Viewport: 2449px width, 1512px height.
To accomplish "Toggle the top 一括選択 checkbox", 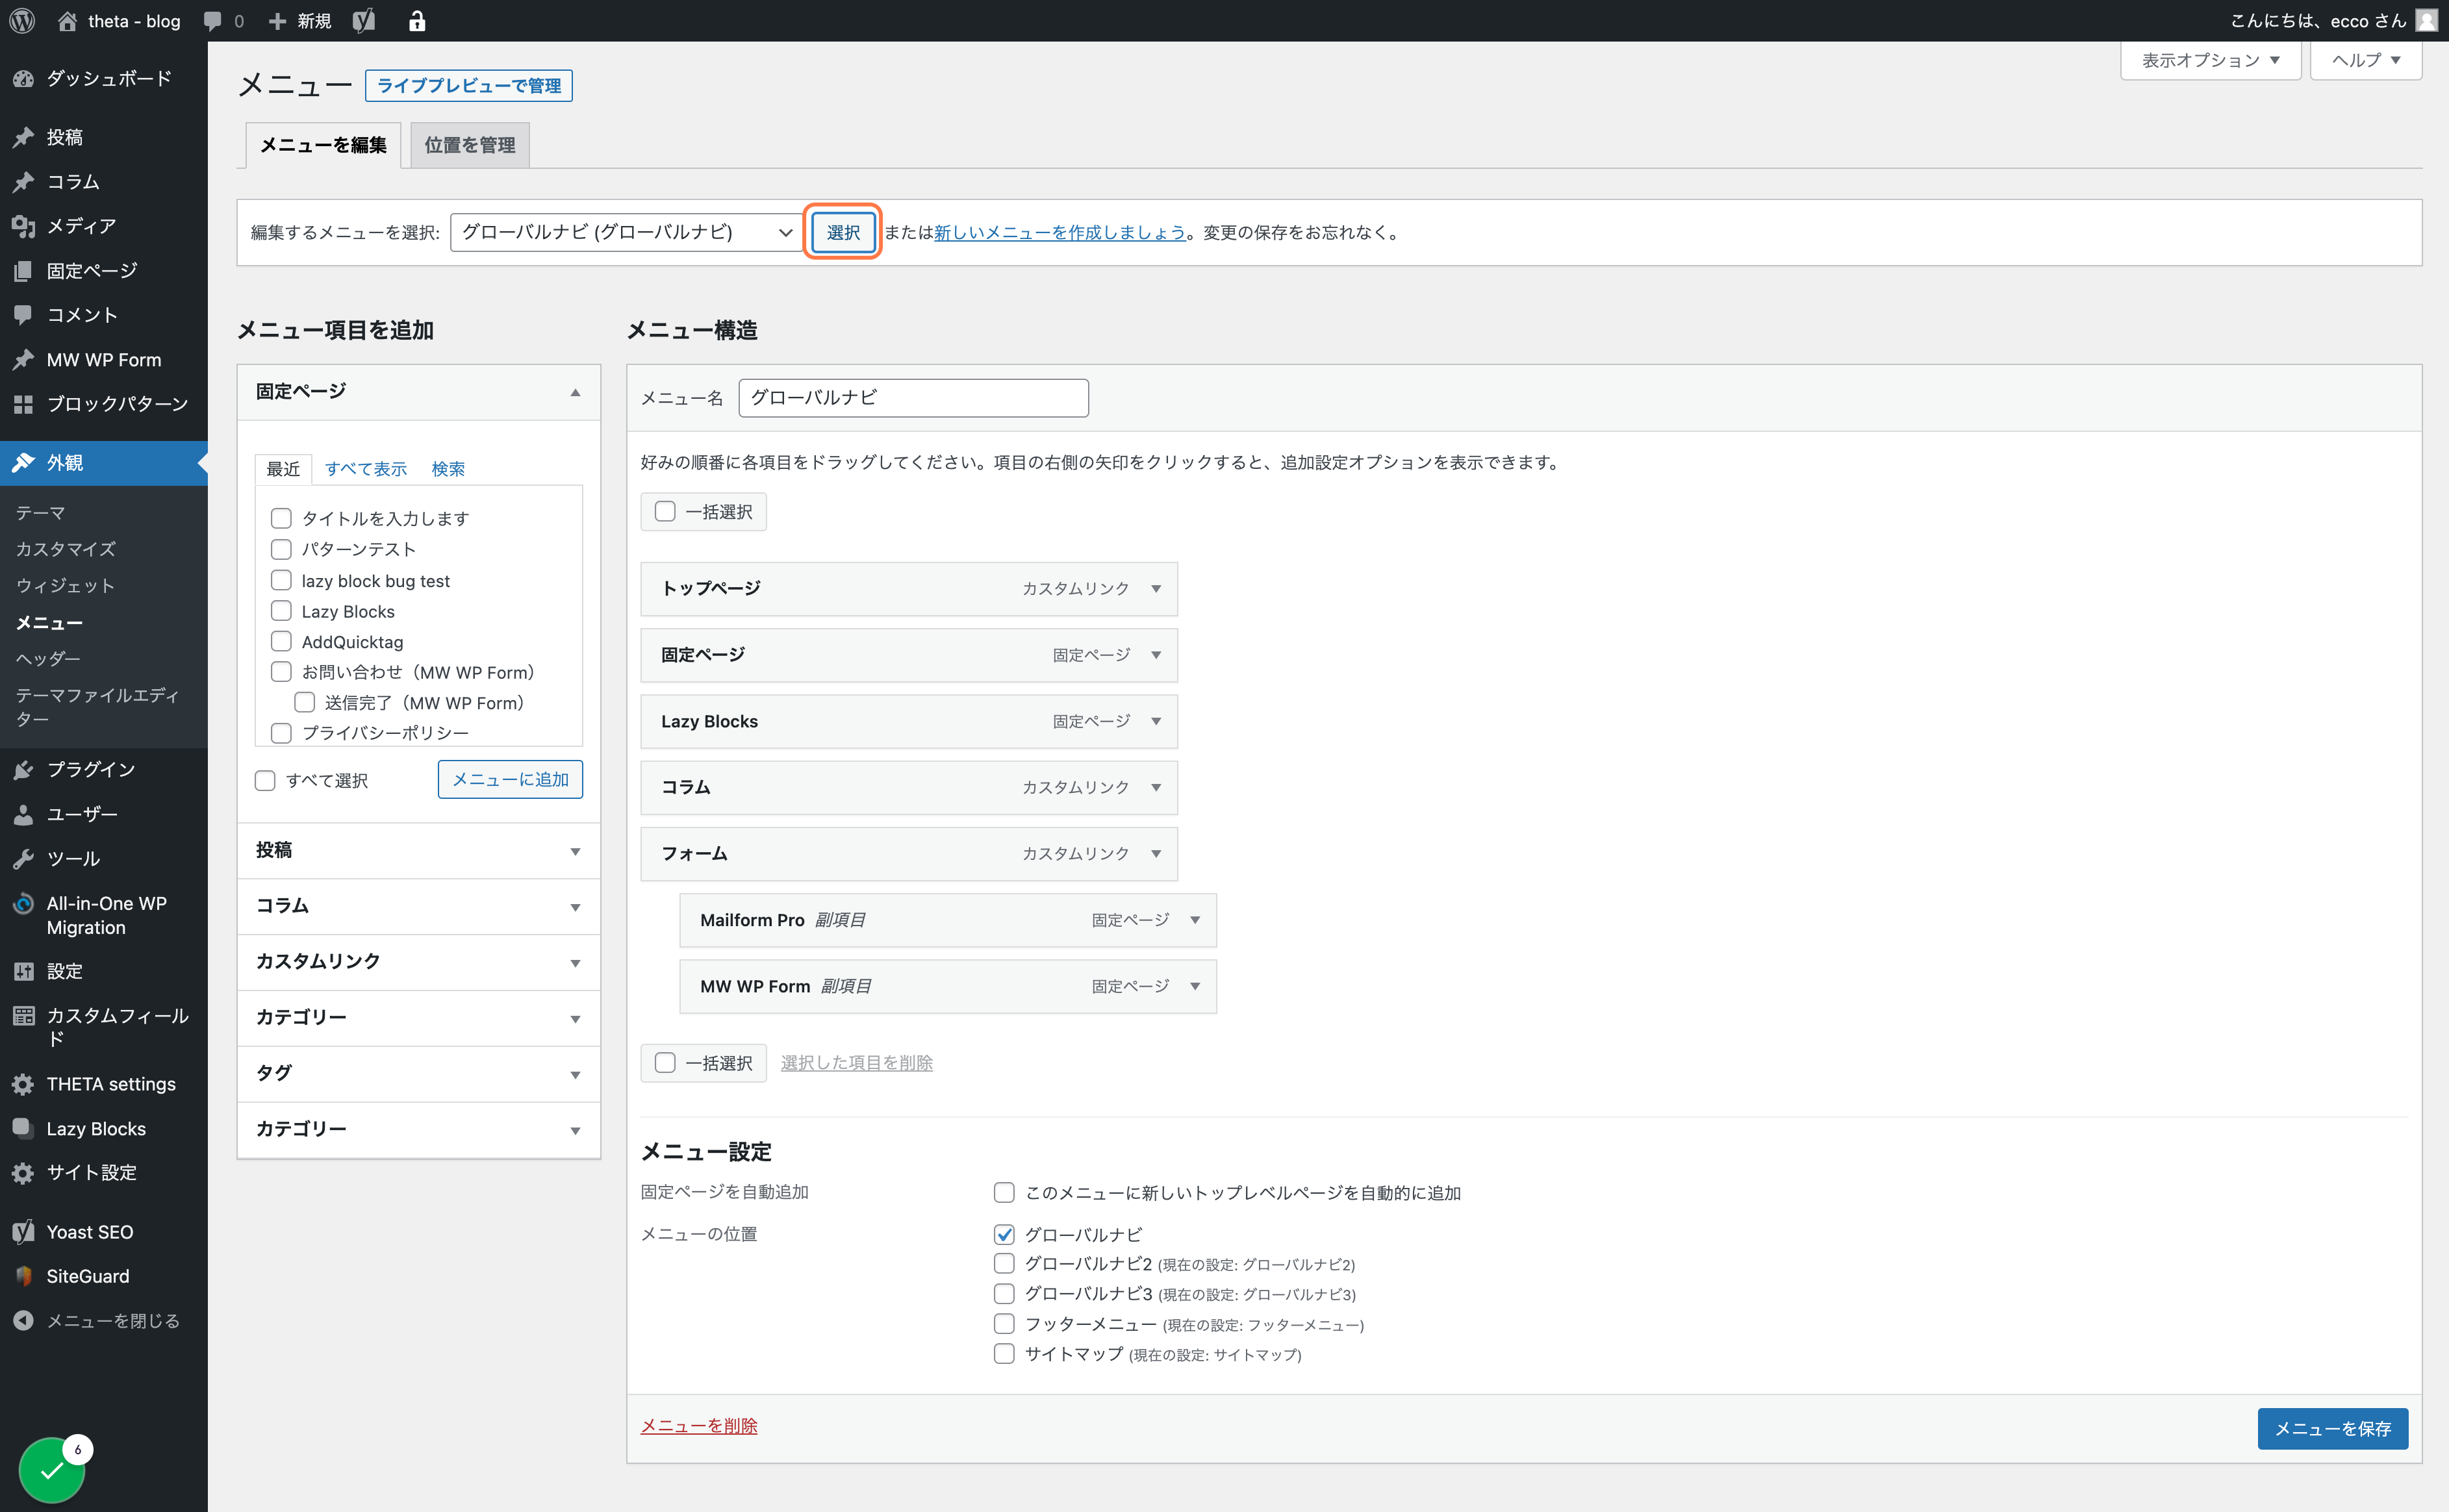I will 665,511.
